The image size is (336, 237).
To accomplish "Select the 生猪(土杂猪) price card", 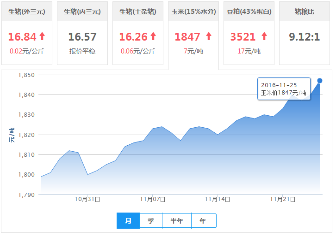I will click(x=138, y=33).
